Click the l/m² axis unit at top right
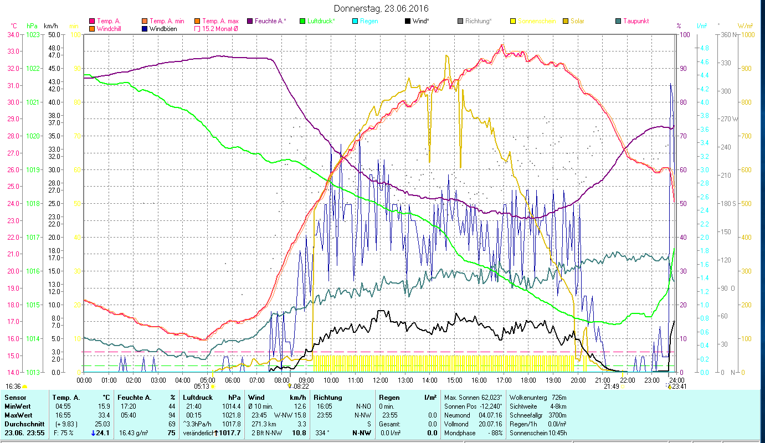Screen dimensions: 765x443 (x=701, y=26)
